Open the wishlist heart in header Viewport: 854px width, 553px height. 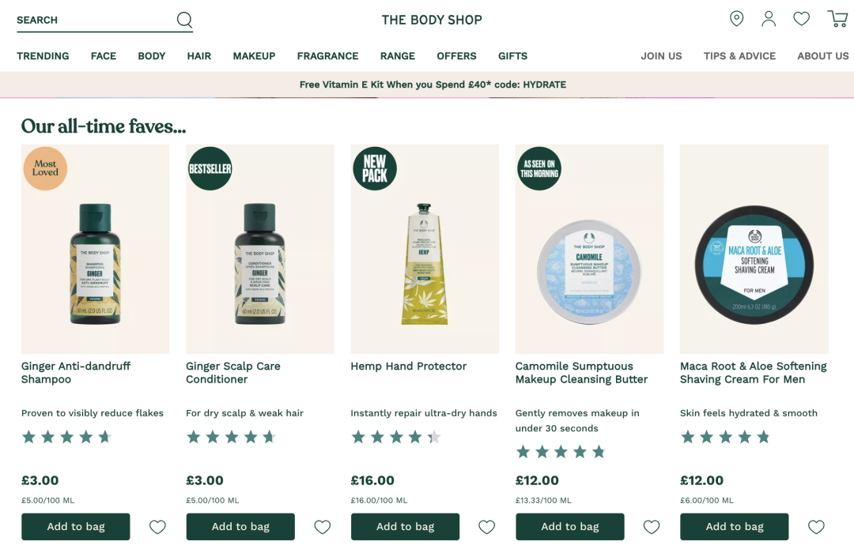(802, 19)
